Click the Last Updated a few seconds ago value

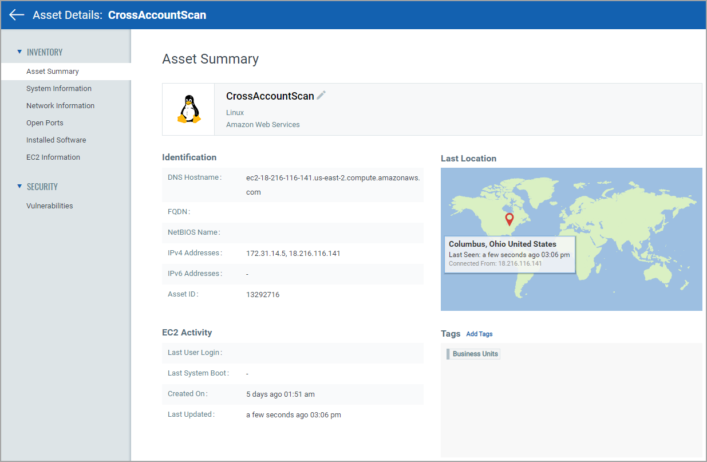coord(294,414)
